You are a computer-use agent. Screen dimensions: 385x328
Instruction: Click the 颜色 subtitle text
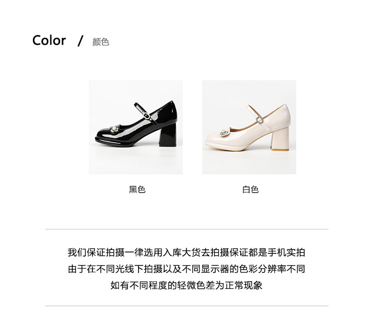[101, 42]
